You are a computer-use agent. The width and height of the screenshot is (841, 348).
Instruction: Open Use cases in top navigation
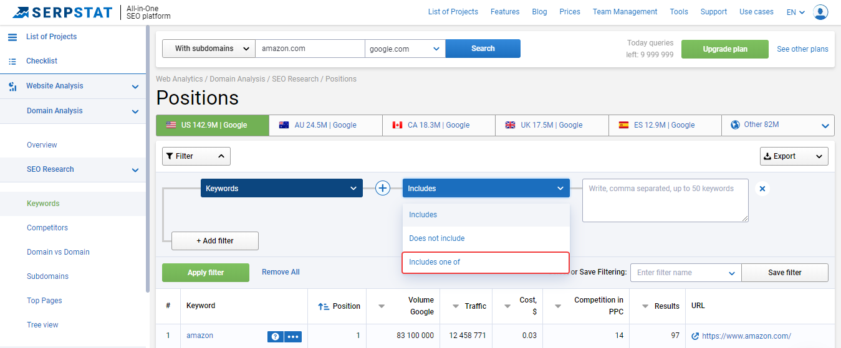pyautogui.click(x=756, y=12)
